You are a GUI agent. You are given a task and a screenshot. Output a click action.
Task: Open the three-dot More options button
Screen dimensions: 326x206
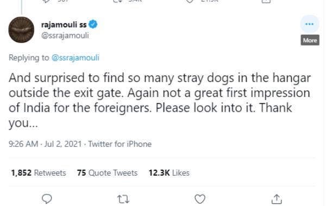click(309, 24)
